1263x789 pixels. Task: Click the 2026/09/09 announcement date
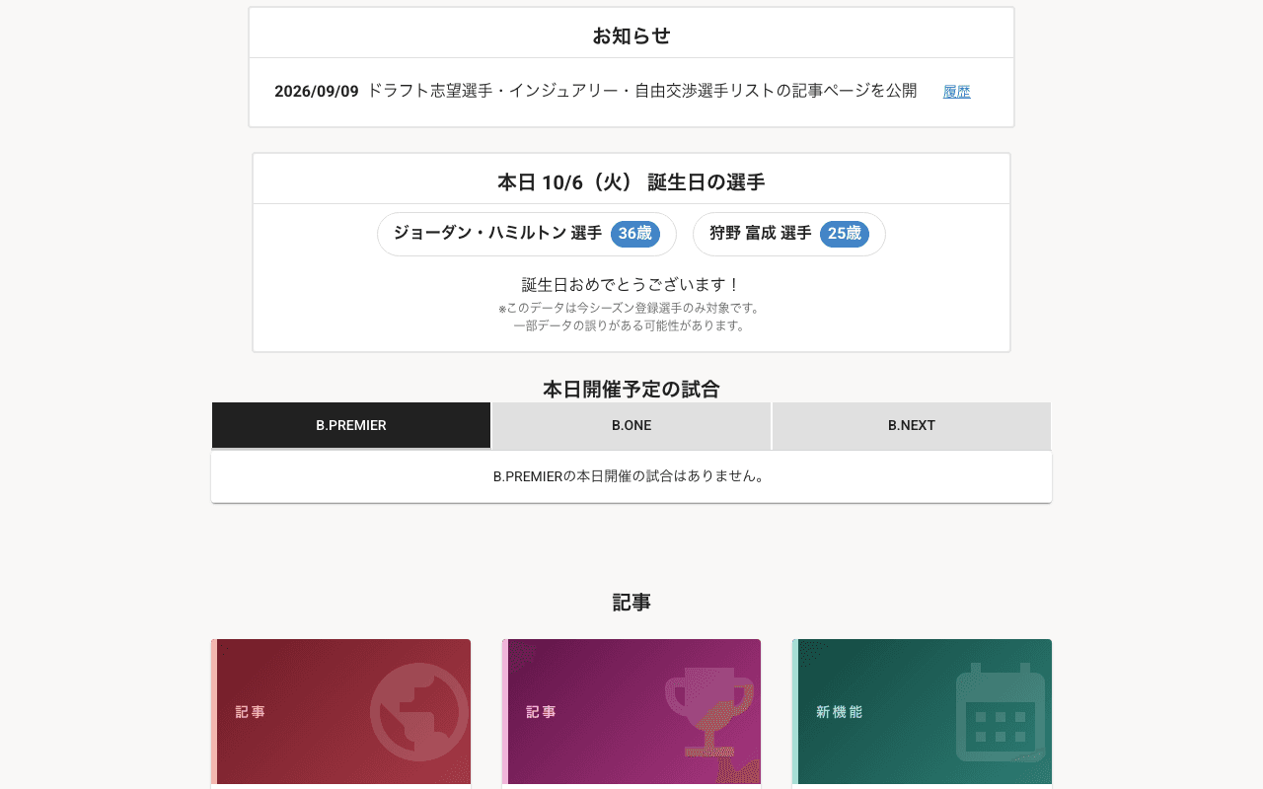pos(317,92)
